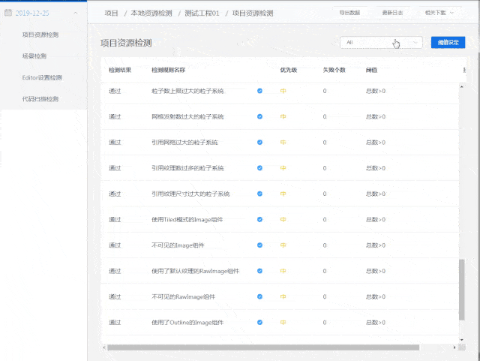This screenshot has height=361, width=480.
Task: Click the 总数>0 threshold of 使用了Outline的Image组件
Action: pos(376,323)
